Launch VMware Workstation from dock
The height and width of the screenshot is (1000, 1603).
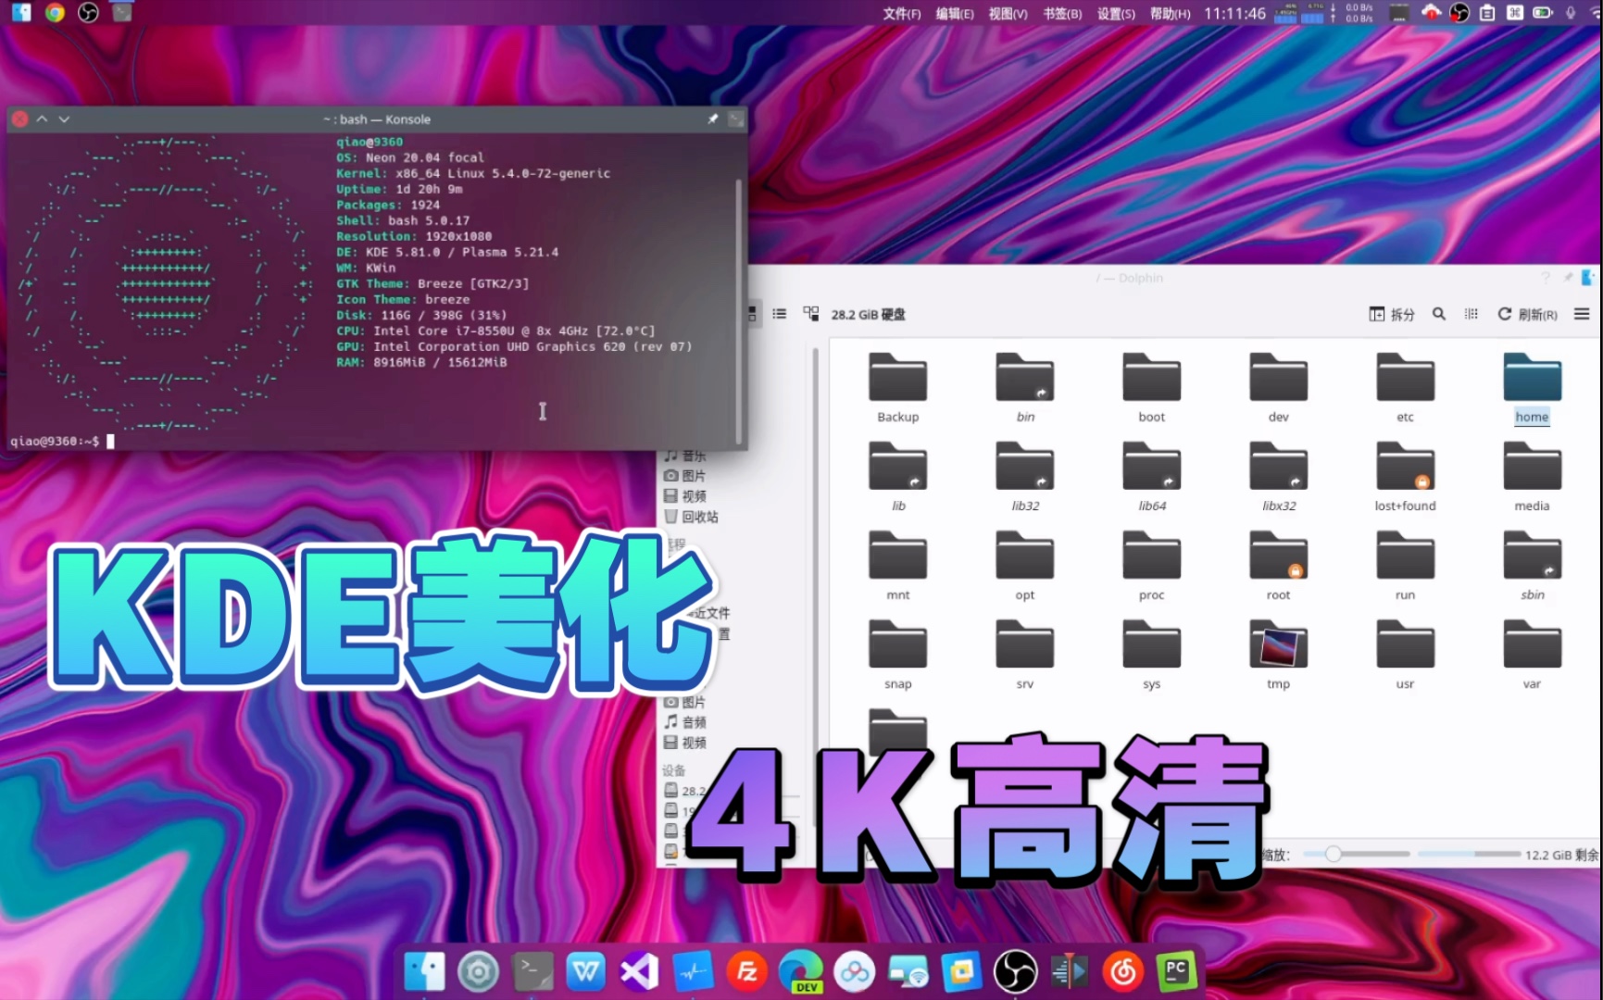[x=962, y=971]
